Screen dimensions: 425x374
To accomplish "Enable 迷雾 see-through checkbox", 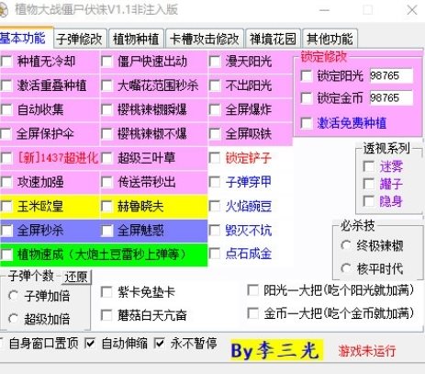I will pyautogui.click(x=369, y=166).
